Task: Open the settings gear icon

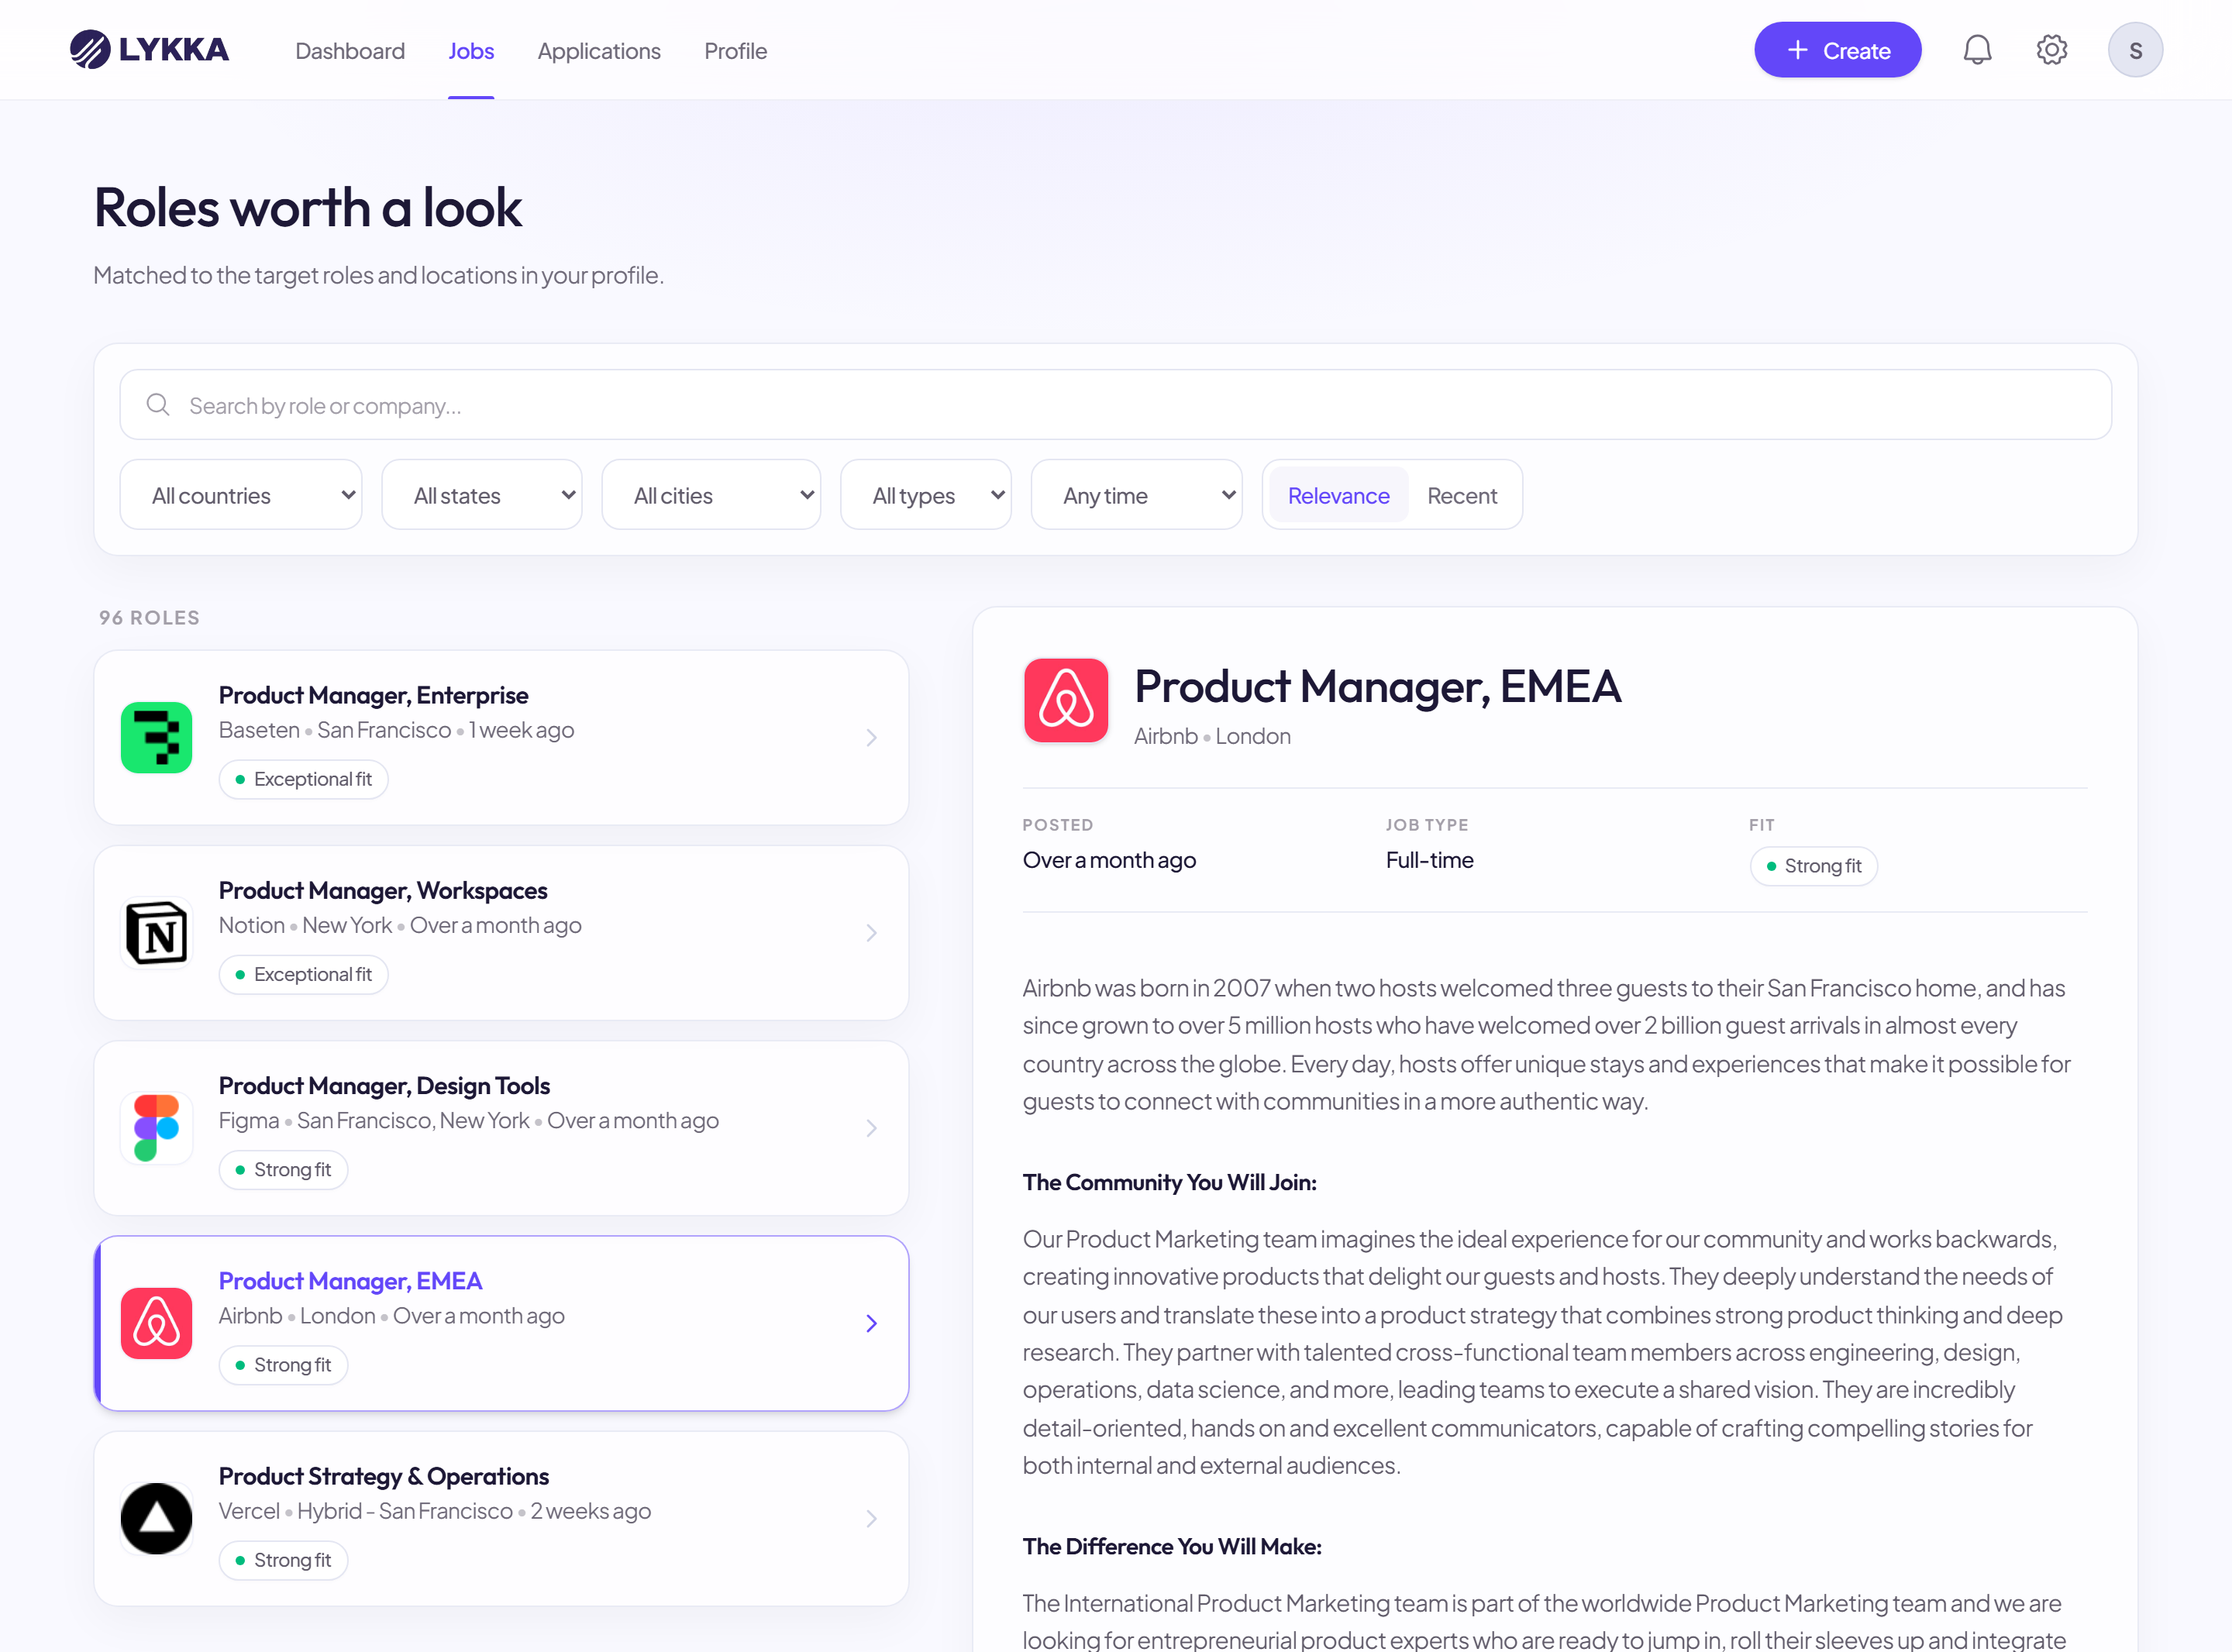Action: point(2051,50)
